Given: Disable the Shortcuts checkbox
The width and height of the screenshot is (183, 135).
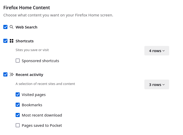Looking at the screenshot, I should pyautogui.click(x=5, y=41).
